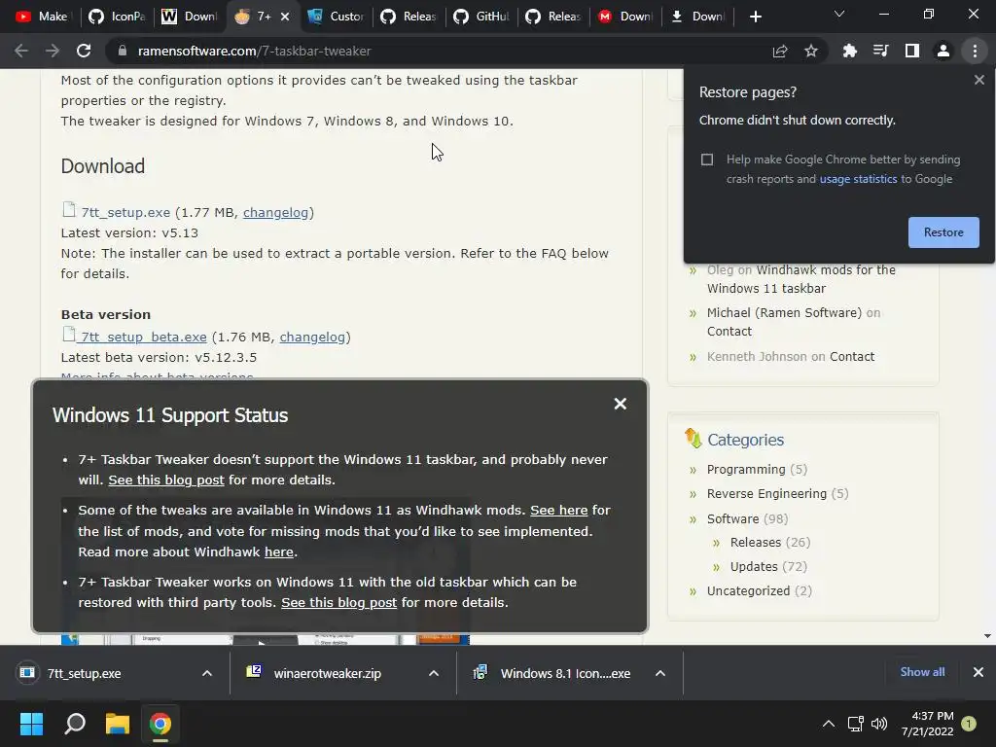The image size is (996, 747).
Task: Open File Explorer from taskbar
Action: 118,724
